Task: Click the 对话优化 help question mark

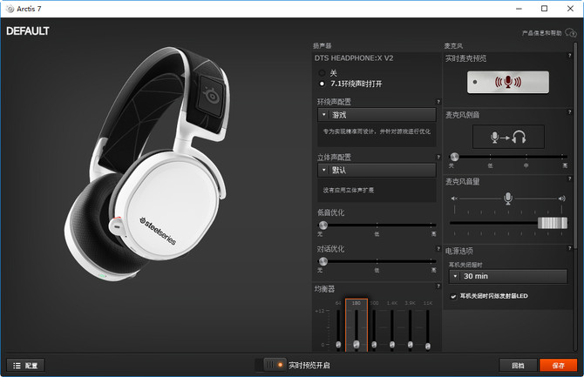Action: tap(438, 249)
